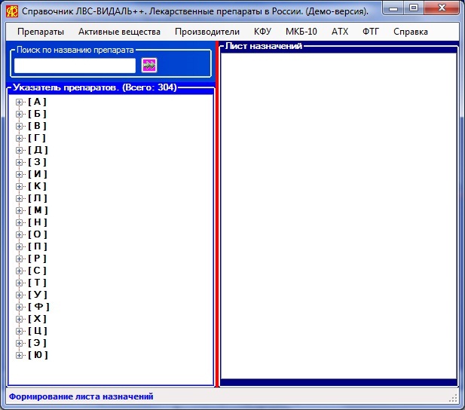Viewport: 465px width, 410px height.
Task: Select the [ П ] letter label
Action: (x=38, y=246)
